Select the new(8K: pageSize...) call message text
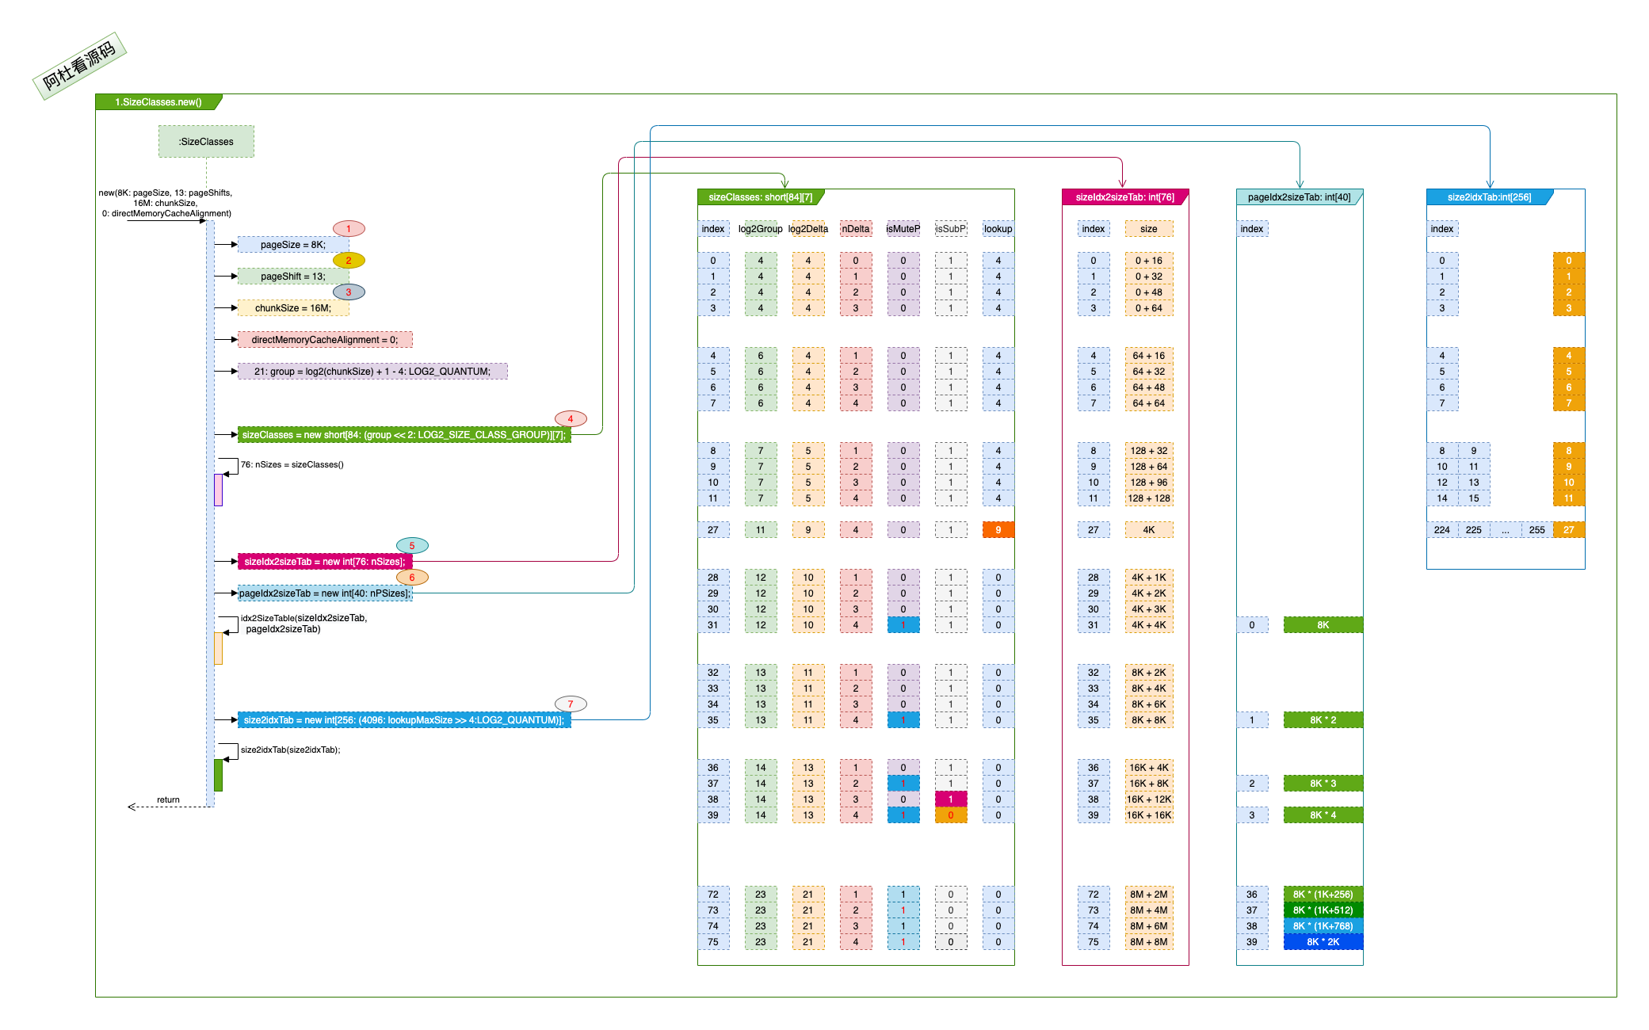 pyautogui.click(x=166, y=203)
